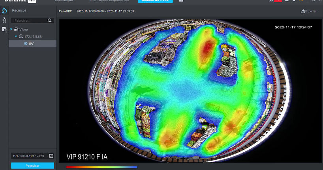Screen dimensions: 323x170
Task: Open the walking person people-counting icon
Action: click(4, 20)
